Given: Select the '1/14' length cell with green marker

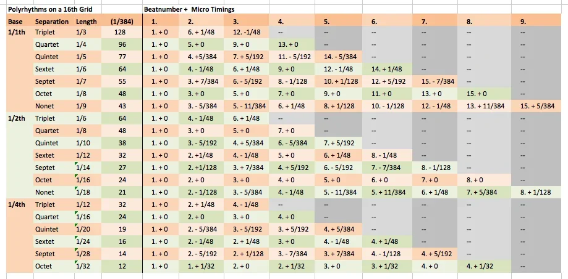Looking at the screenshot, I should click(x=82, y=168).
